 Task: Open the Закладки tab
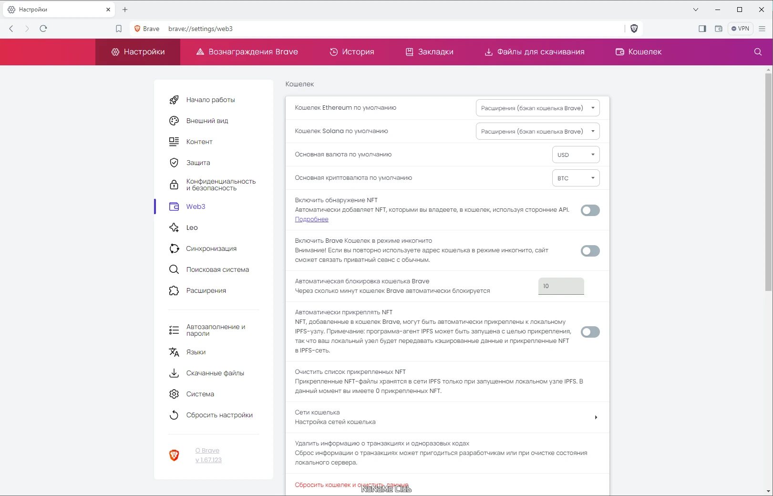click(429, 52)
